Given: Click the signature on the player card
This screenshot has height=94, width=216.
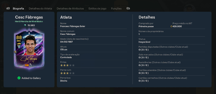Looking at the screenshot, I should (x=29, y=59).
